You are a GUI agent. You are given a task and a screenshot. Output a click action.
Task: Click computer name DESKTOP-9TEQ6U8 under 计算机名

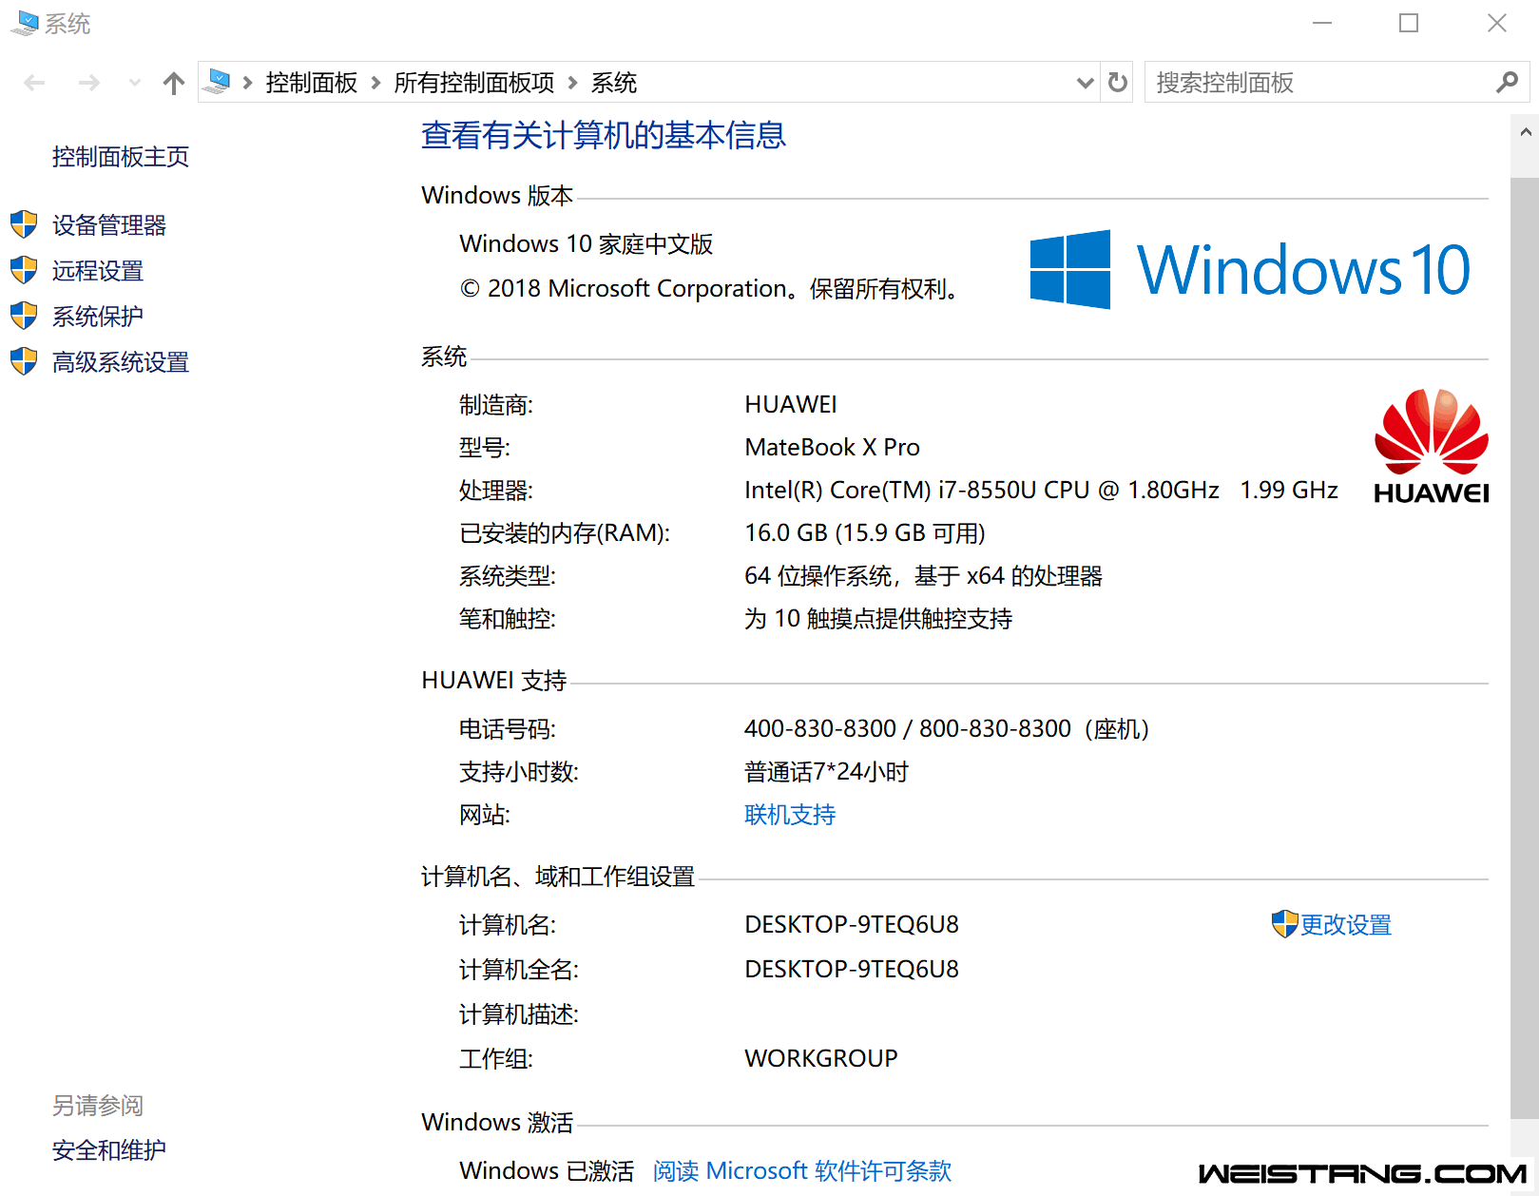852,924
